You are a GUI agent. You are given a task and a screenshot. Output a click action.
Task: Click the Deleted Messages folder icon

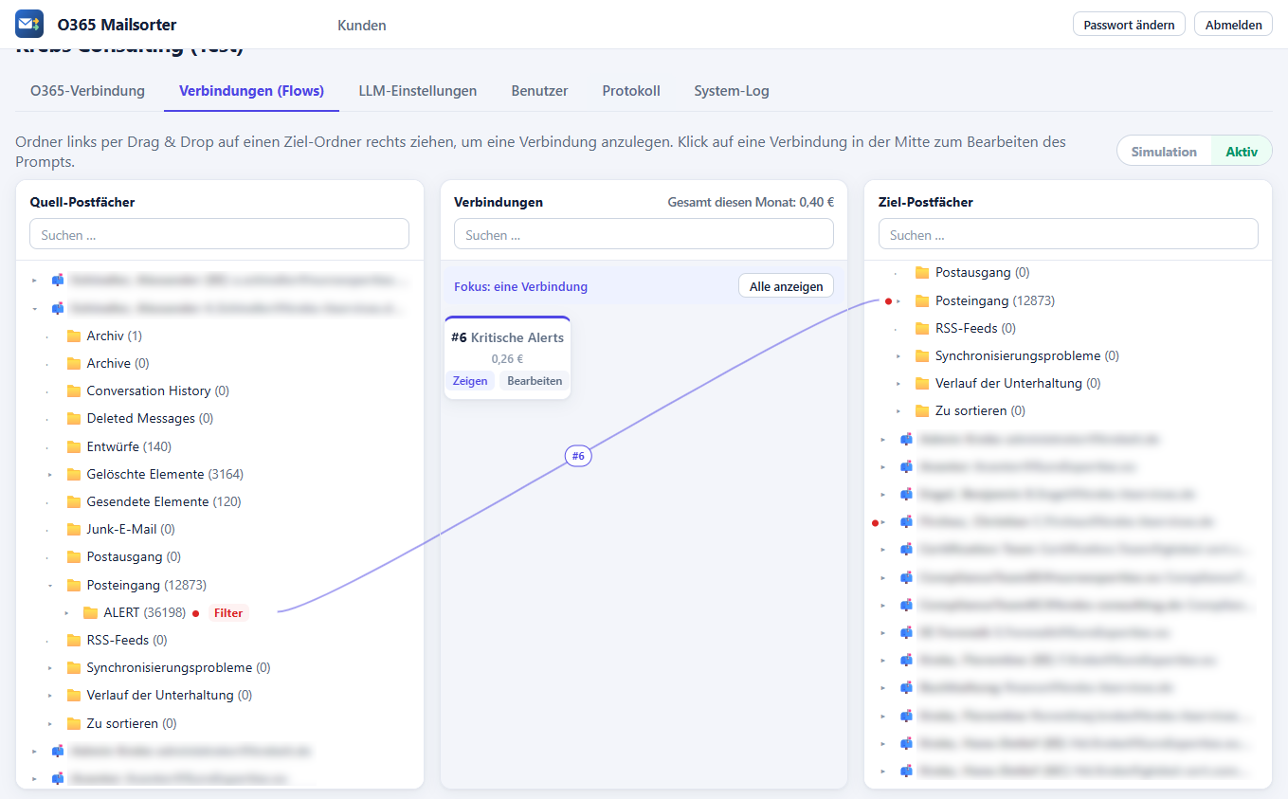[74, 418]
